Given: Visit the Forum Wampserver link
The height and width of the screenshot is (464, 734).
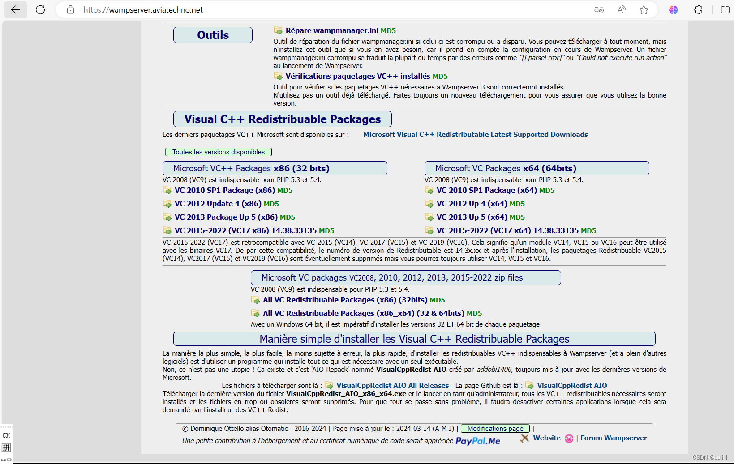Looking at the screenshot, I should point(613,438).
